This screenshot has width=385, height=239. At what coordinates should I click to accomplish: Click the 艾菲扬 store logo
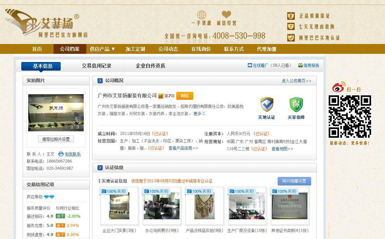(46, 23)
